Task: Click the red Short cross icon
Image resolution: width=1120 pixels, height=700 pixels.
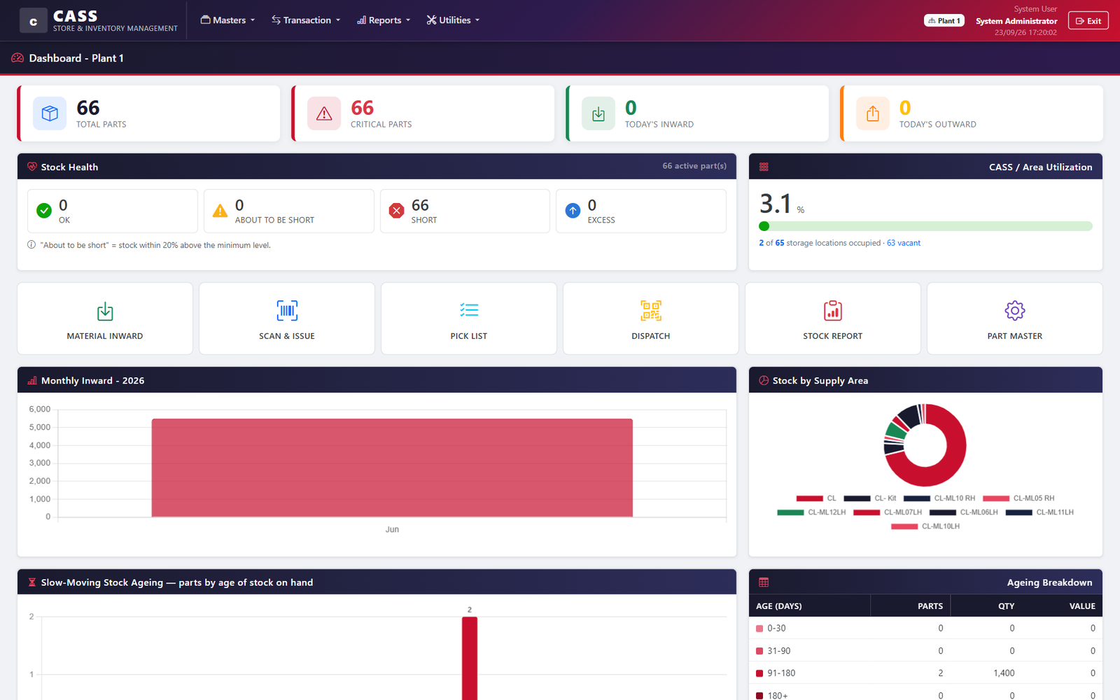Action: coord(396,211)
